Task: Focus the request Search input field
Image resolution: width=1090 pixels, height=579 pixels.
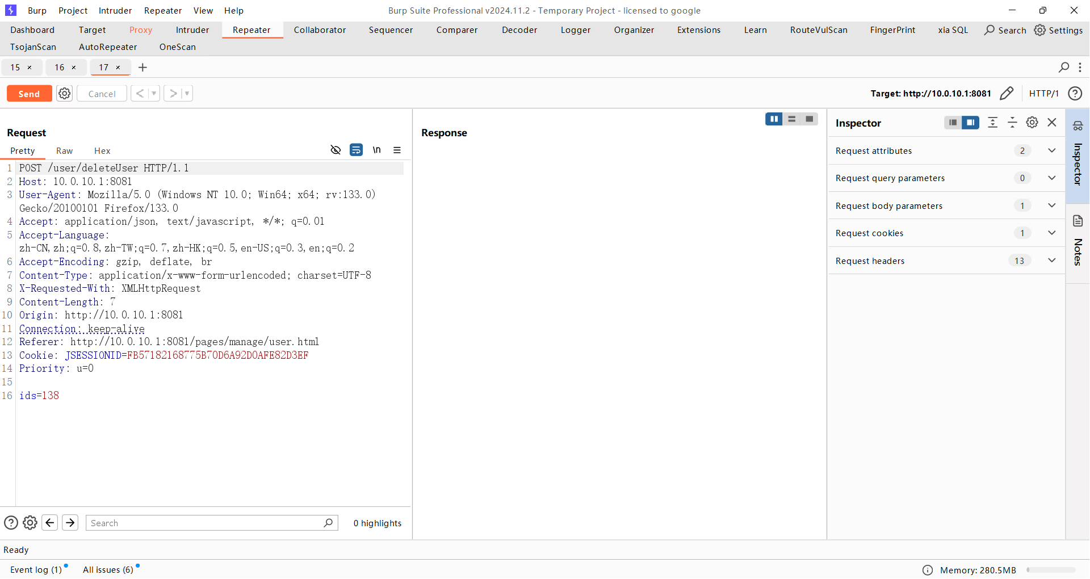Action: tap(212, 523)
